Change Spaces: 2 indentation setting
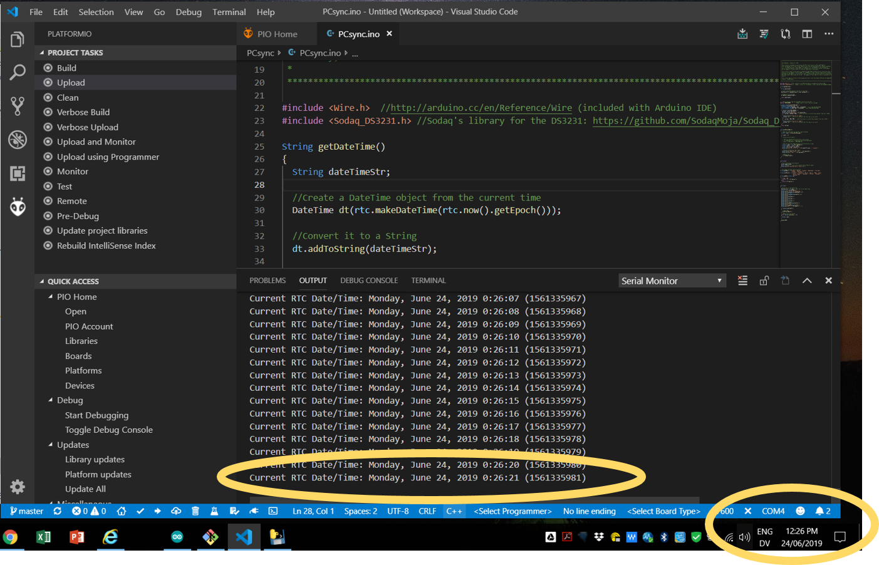The height and width of the screenshot is (565, 879). click(361, 511)
